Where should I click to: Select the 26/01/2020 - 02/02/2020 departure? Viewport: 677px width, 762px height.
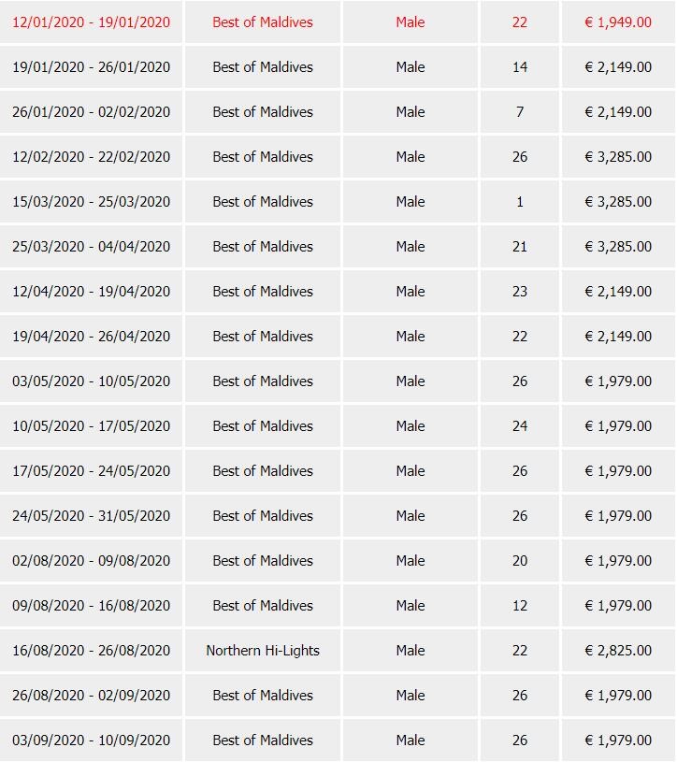92,111
